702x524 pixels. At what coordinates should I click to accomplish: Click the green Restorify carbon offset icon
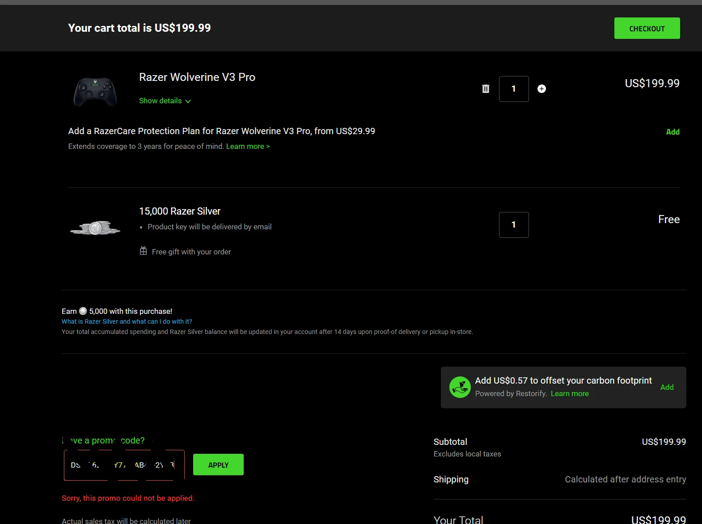(x=460, y=387)
